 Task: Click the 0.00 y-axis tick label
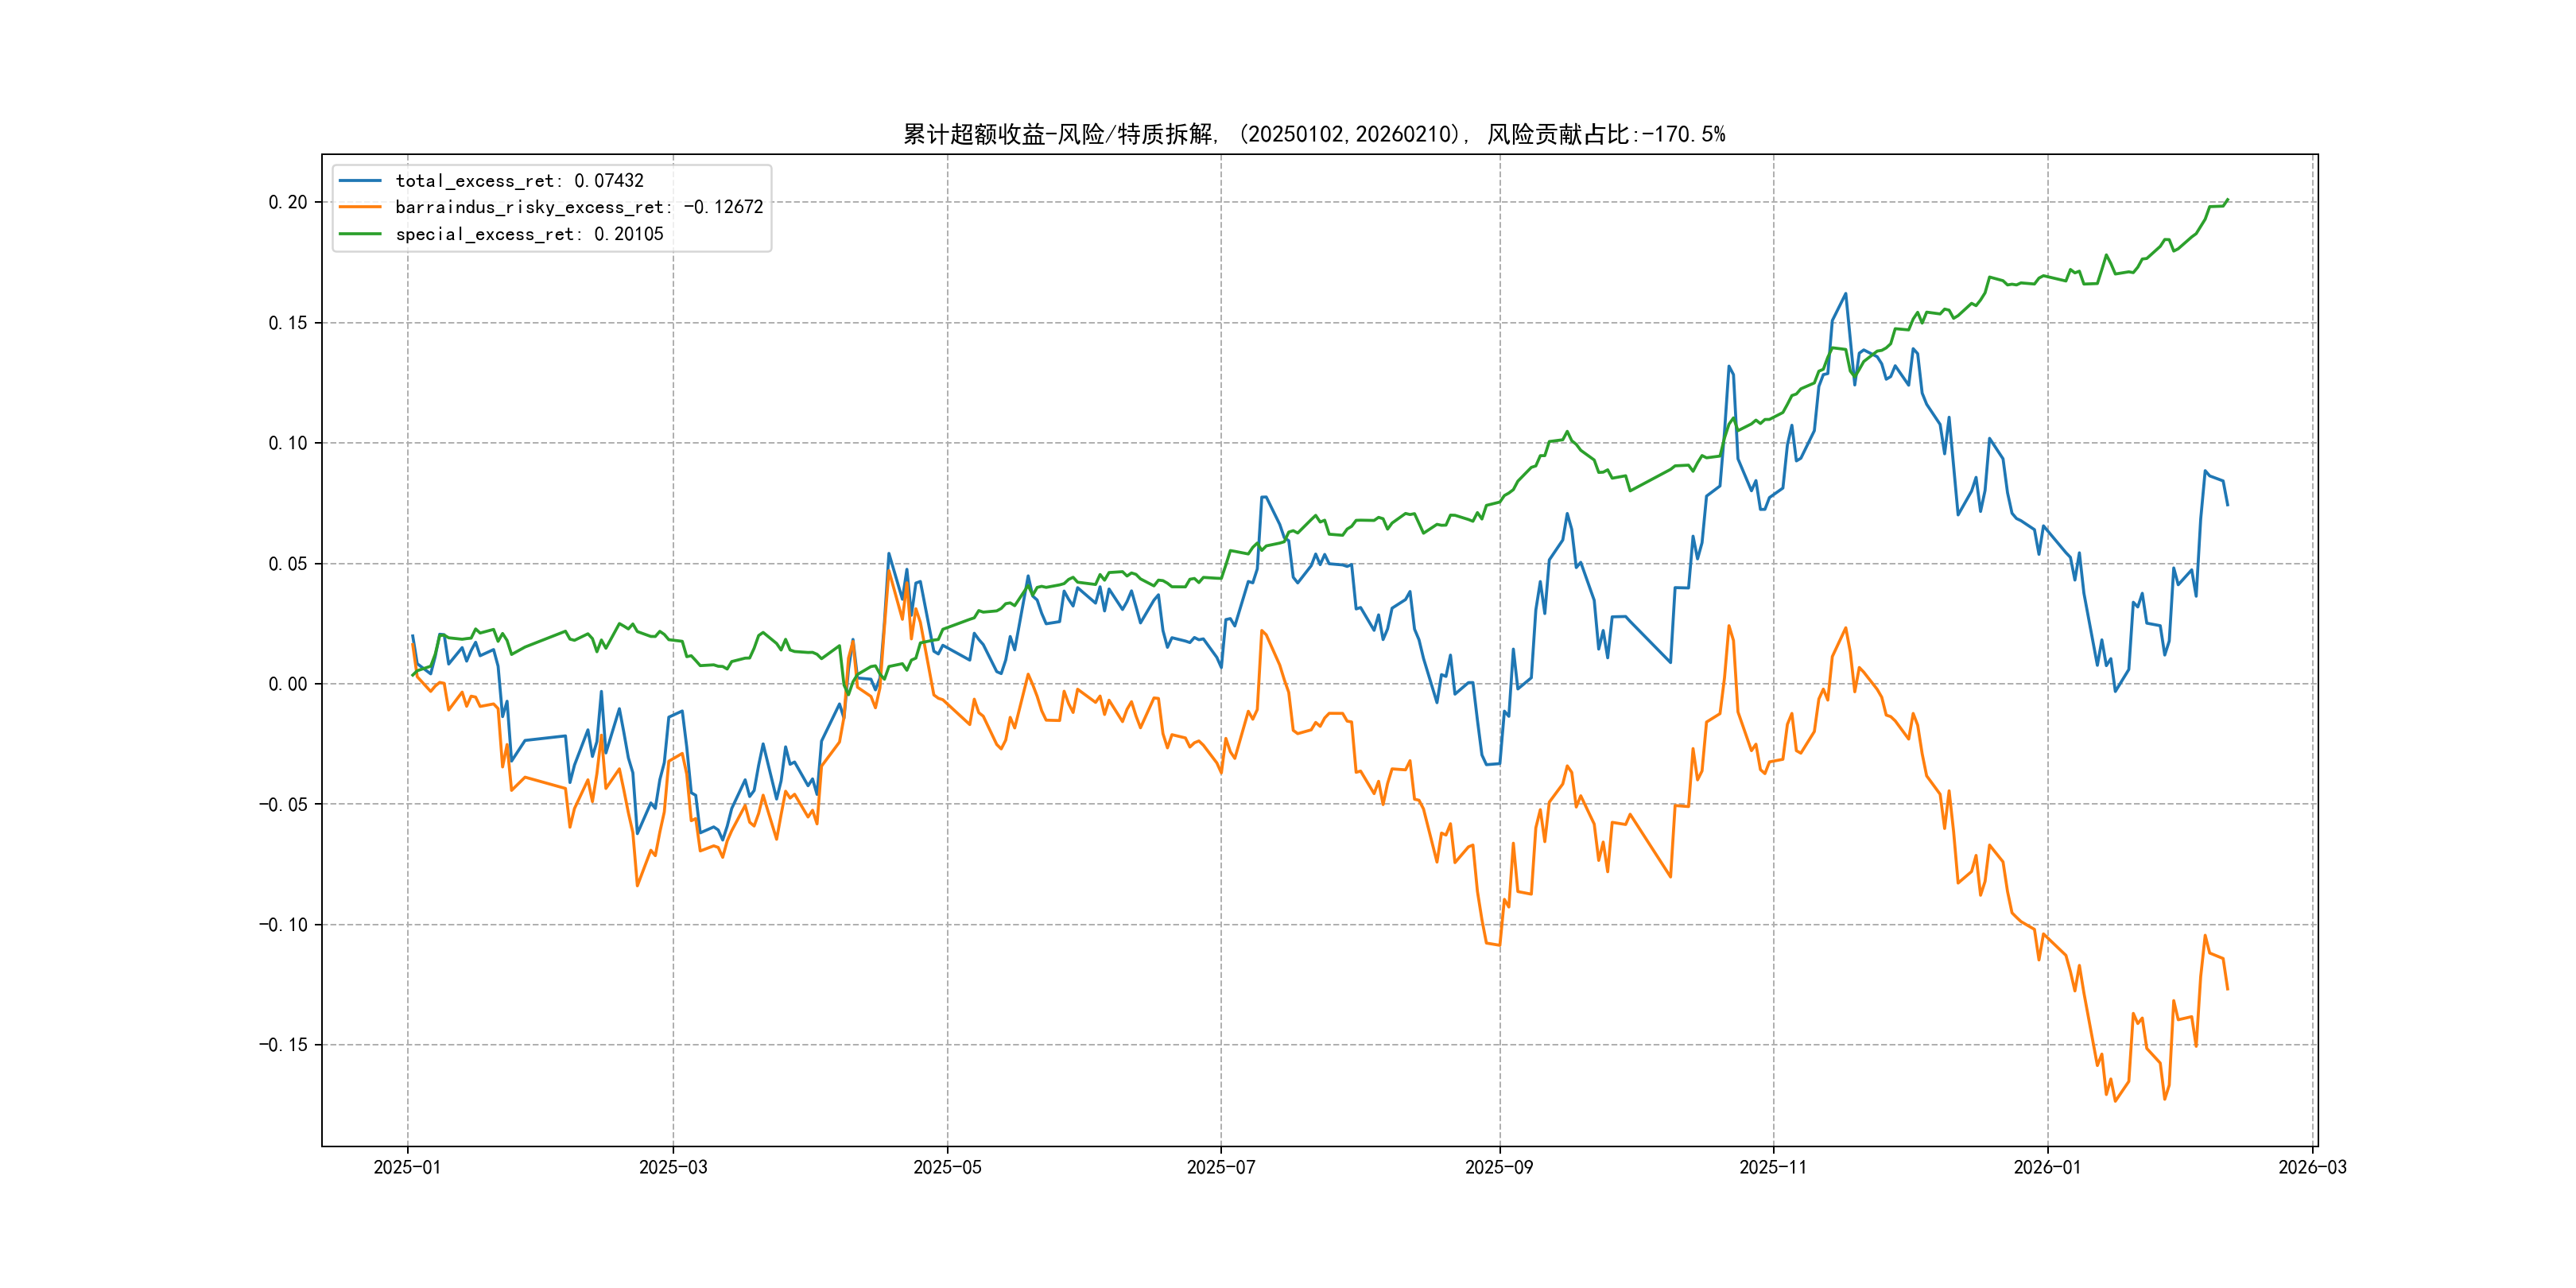click(x=288, y=684)
